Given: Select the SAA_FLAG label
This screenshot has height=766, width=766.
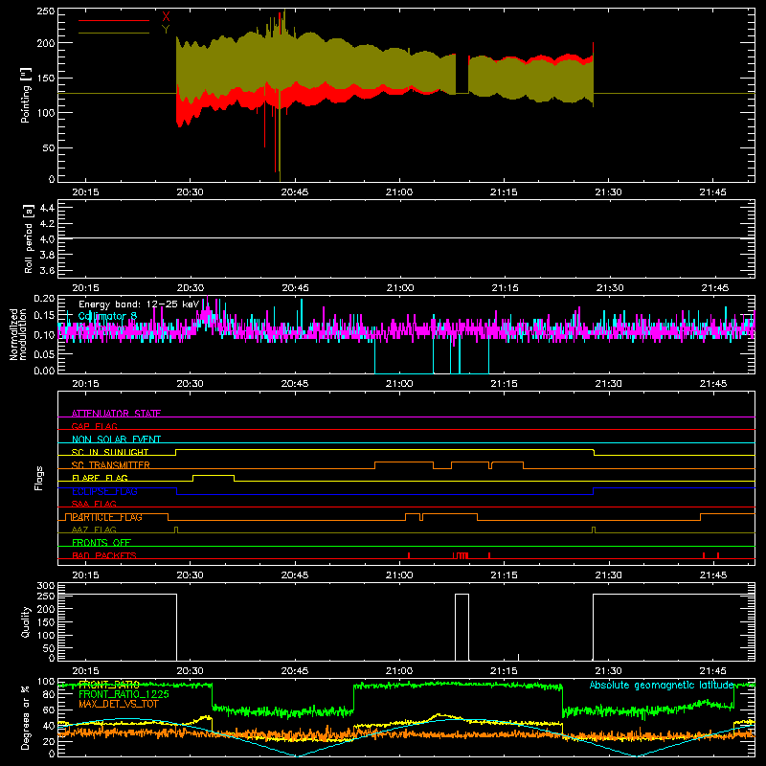Looking at the screenshot, I should 94,504.
